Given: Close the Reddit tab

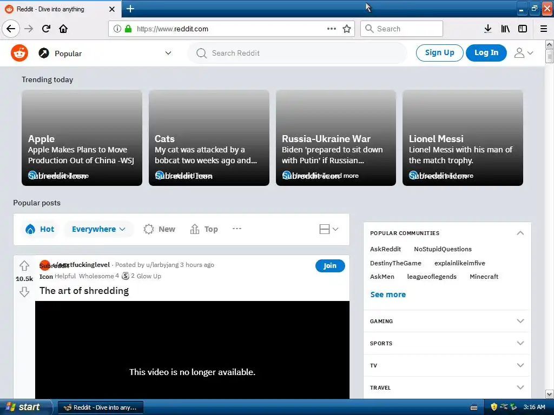Looking at the screenshot, I should click(111, 9).
